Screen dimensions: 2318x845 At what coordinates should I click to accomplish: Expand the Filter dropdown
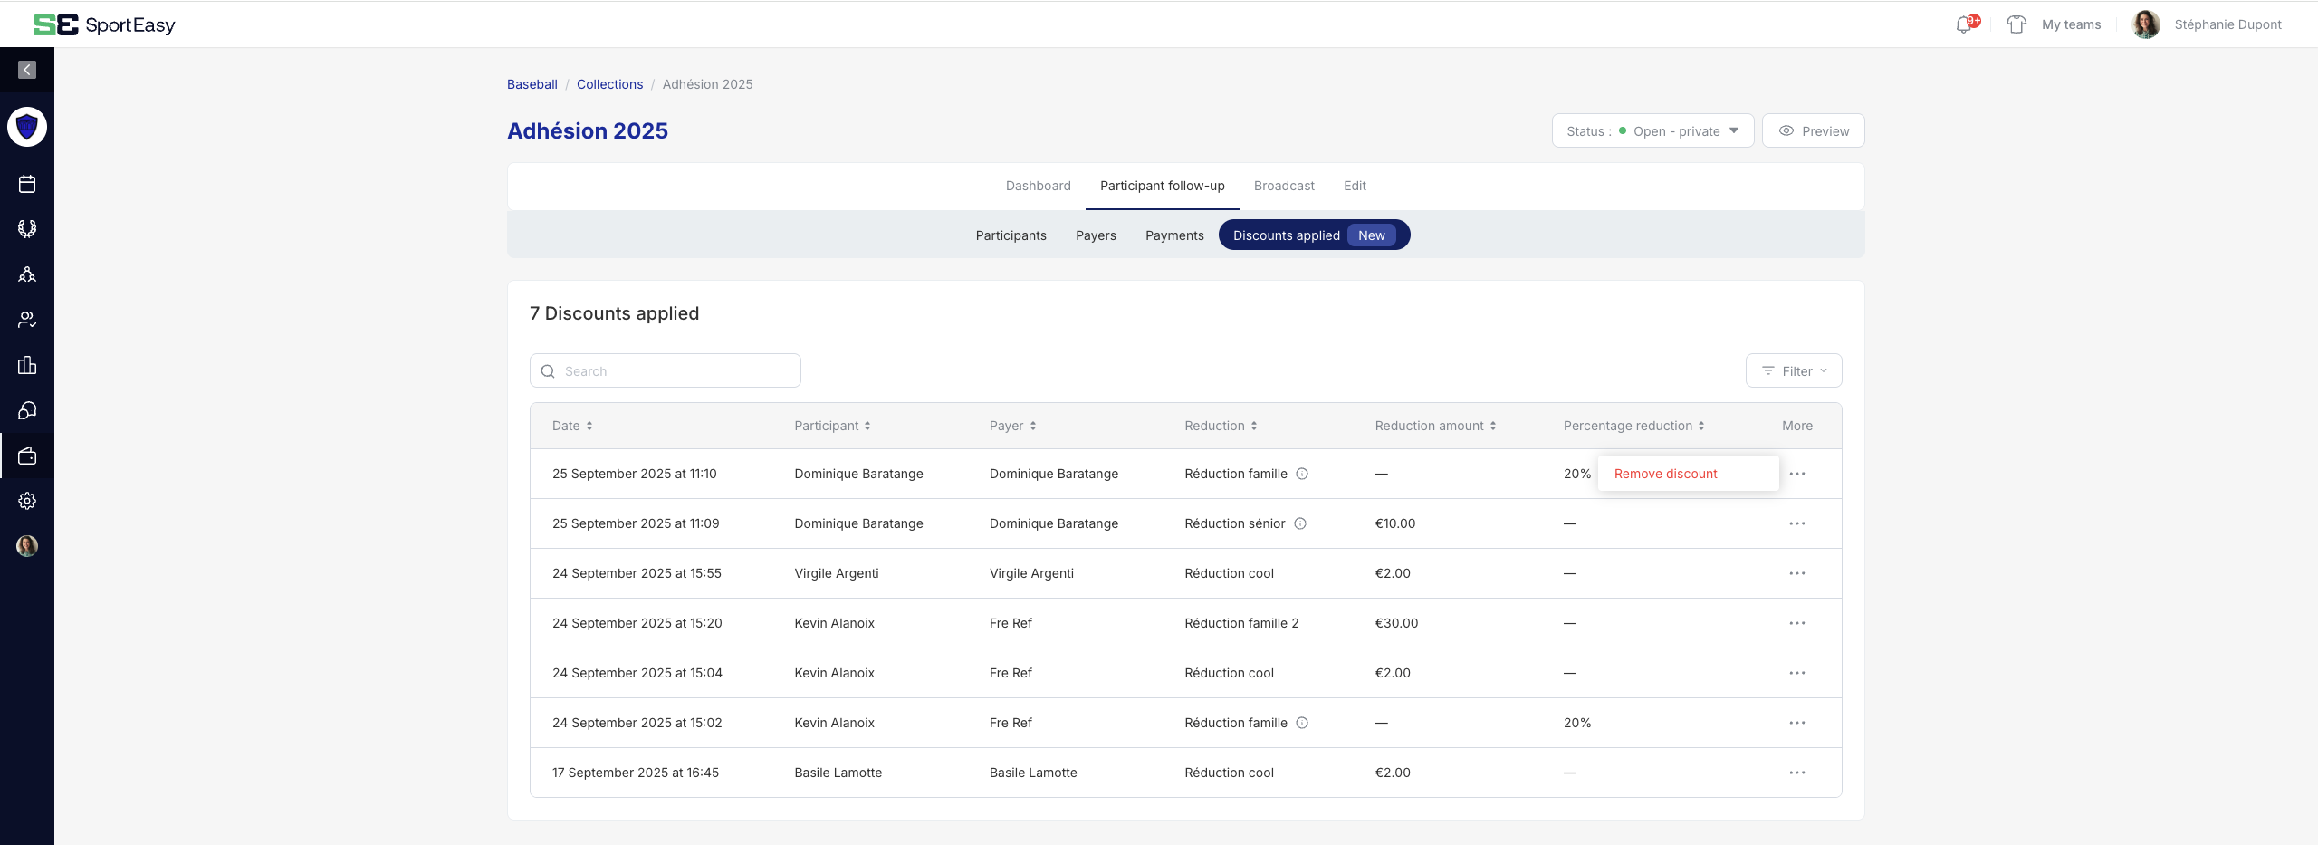[x=1793, y=371]
